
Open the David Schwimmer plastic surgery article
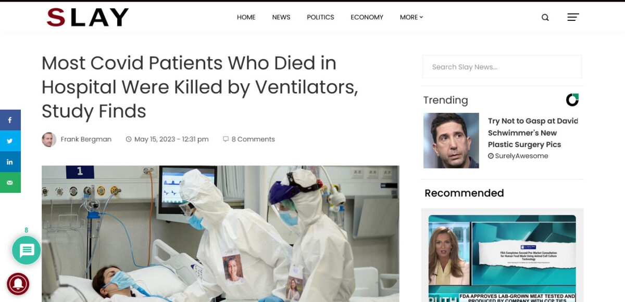(532, 133)
